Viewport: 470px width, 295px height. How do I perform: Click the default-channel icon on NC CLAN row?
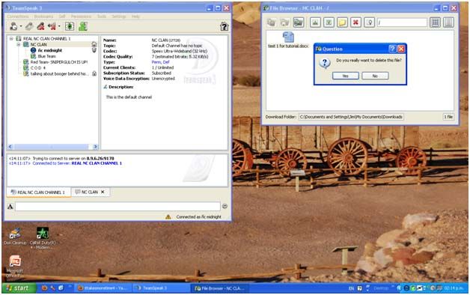(x=94, y=44)
